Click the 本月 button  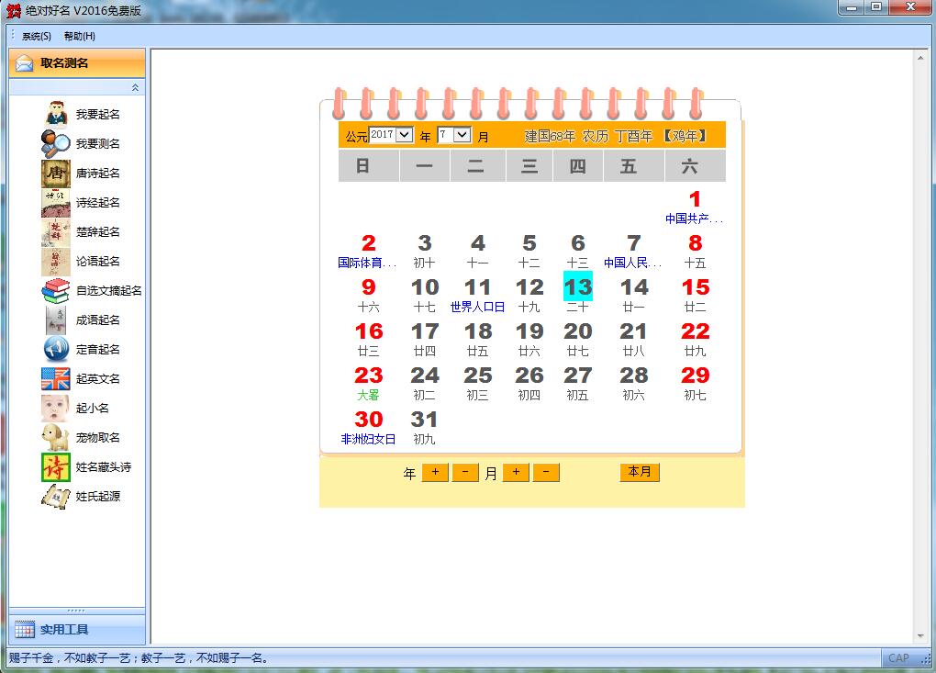[639, 472]
